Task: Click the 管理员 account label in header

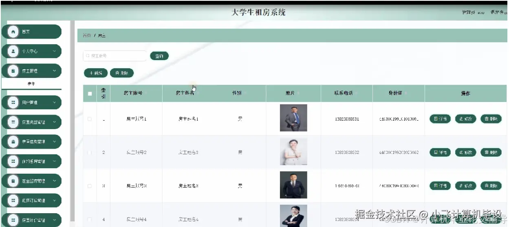Action: [x=473, y=13]
